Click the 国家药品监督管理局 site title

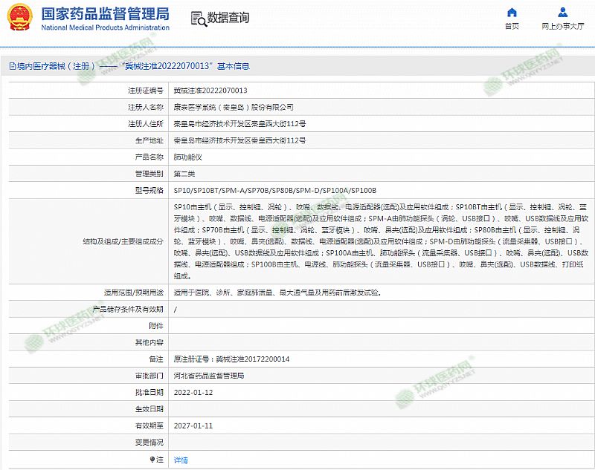click(105, 13)
